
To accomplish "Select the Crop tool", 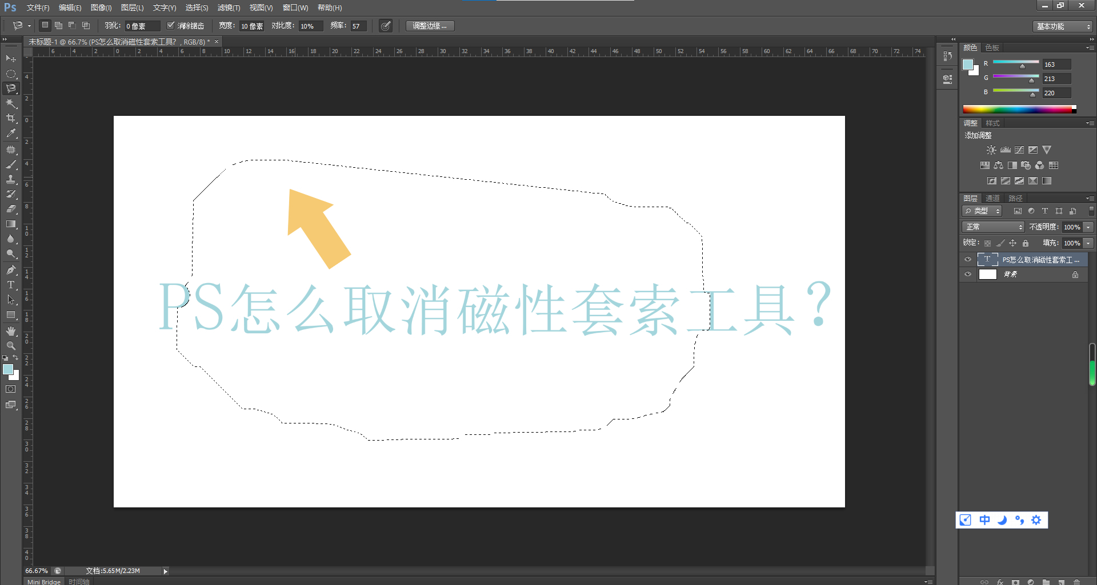I will pyautogui.click(x=11, y=118).
